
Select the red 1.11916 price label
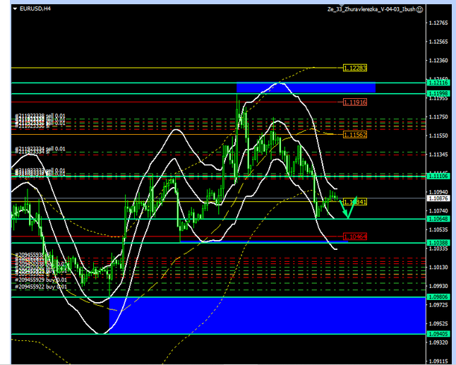coord(355,102)
